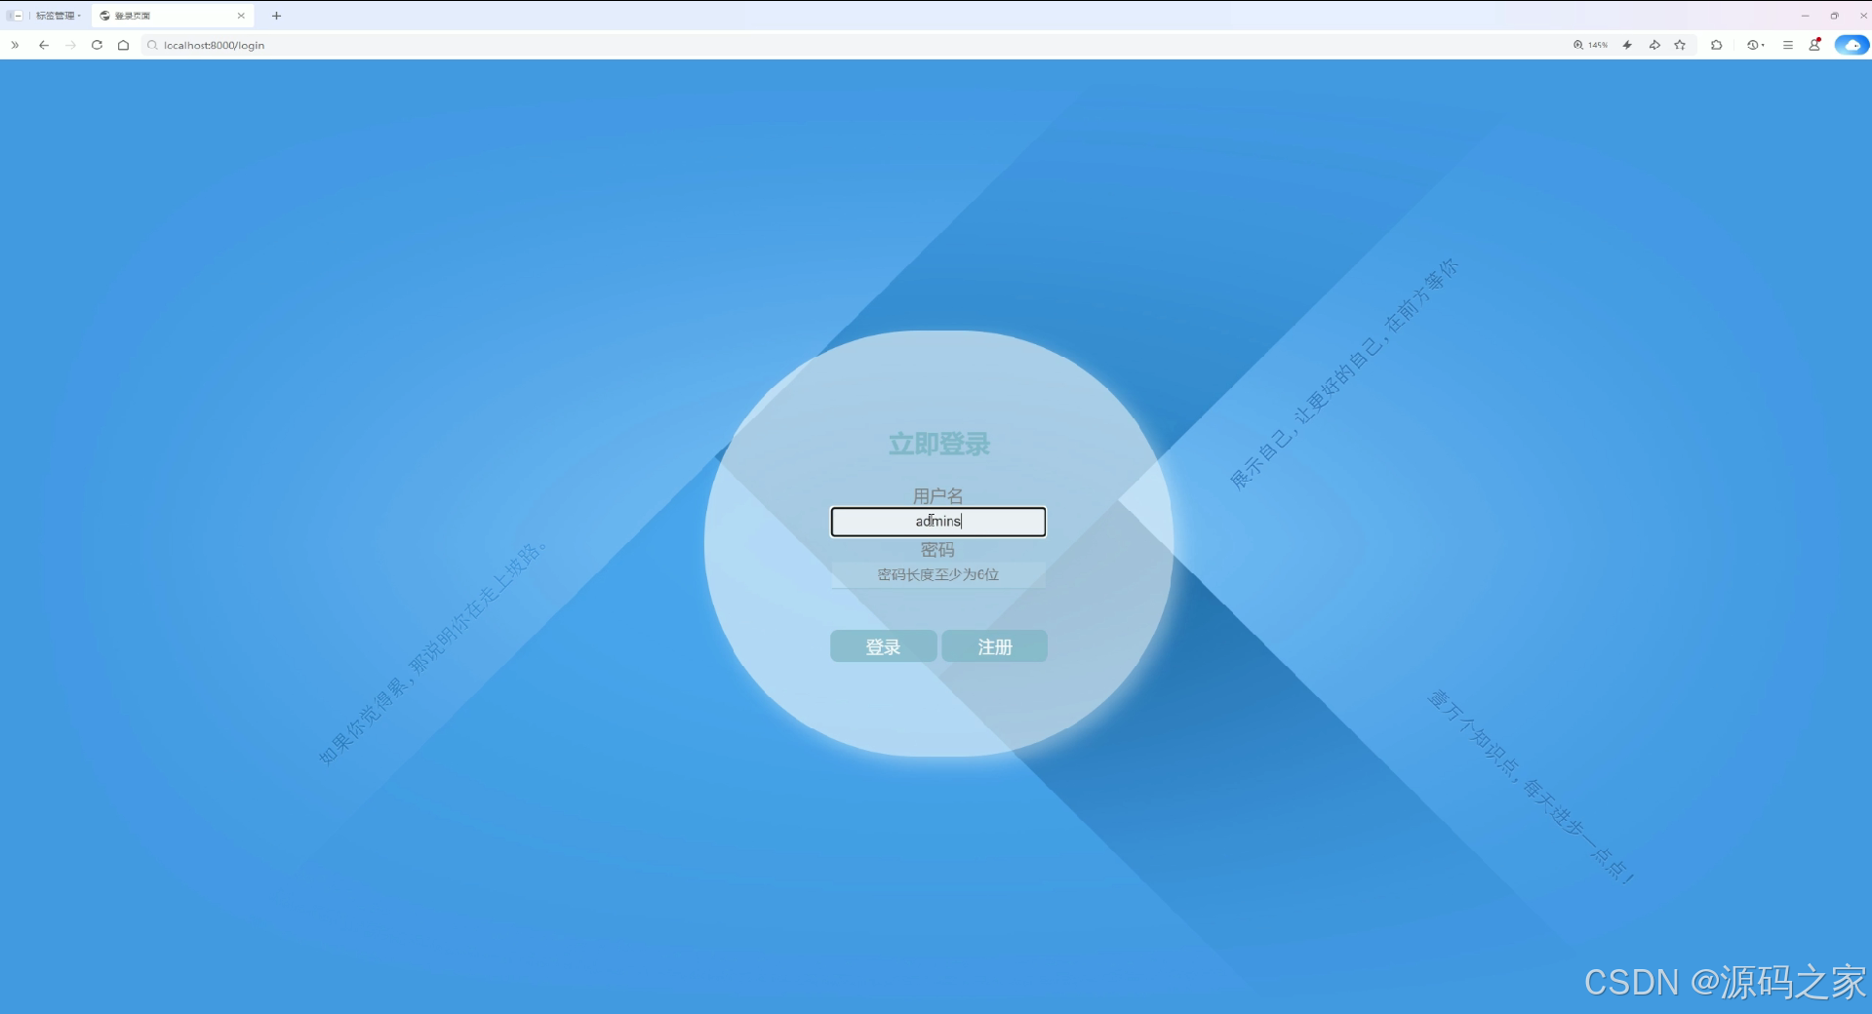
Task: Reload the current page
Action: click(x=97, y=45)
